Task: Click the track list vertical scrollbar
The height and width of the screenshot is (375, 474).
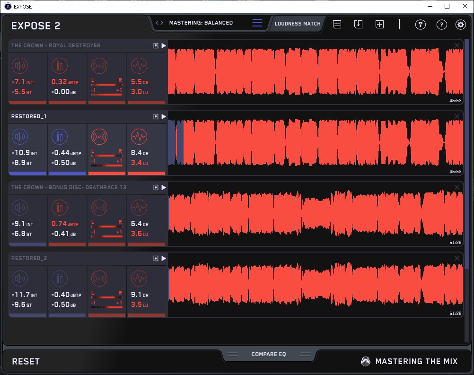Action: (467, 154)
